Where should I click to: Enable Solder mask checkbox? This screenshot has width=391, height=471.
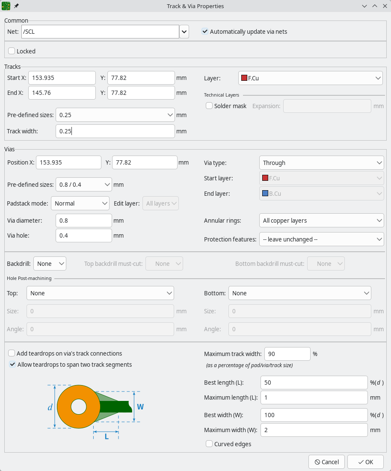[x=209, y=106]
